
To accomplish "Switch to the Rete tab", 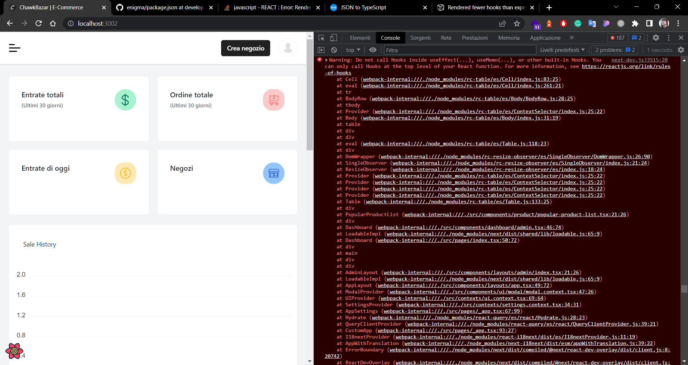I will (x=446, y=38).
